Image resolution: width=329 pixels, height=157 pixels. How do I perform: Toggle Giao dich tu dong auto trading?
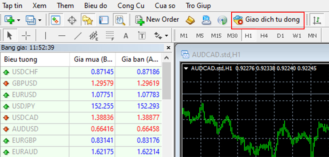267,20
